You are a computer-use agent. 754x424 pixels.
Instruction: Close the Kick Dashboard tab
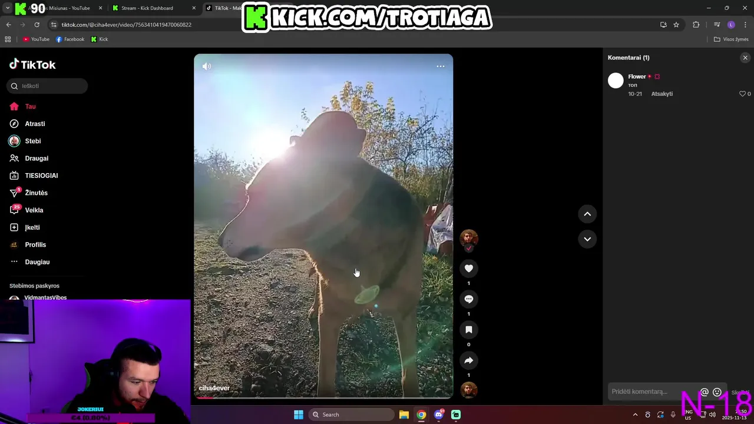194,8
